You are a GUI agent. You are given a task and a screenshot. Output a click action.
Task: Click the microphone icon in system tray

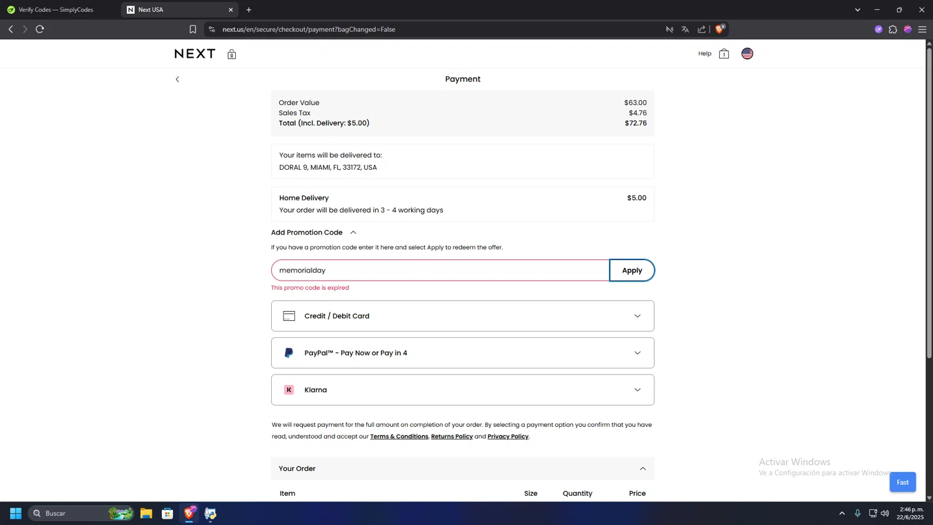pos(858,513)
